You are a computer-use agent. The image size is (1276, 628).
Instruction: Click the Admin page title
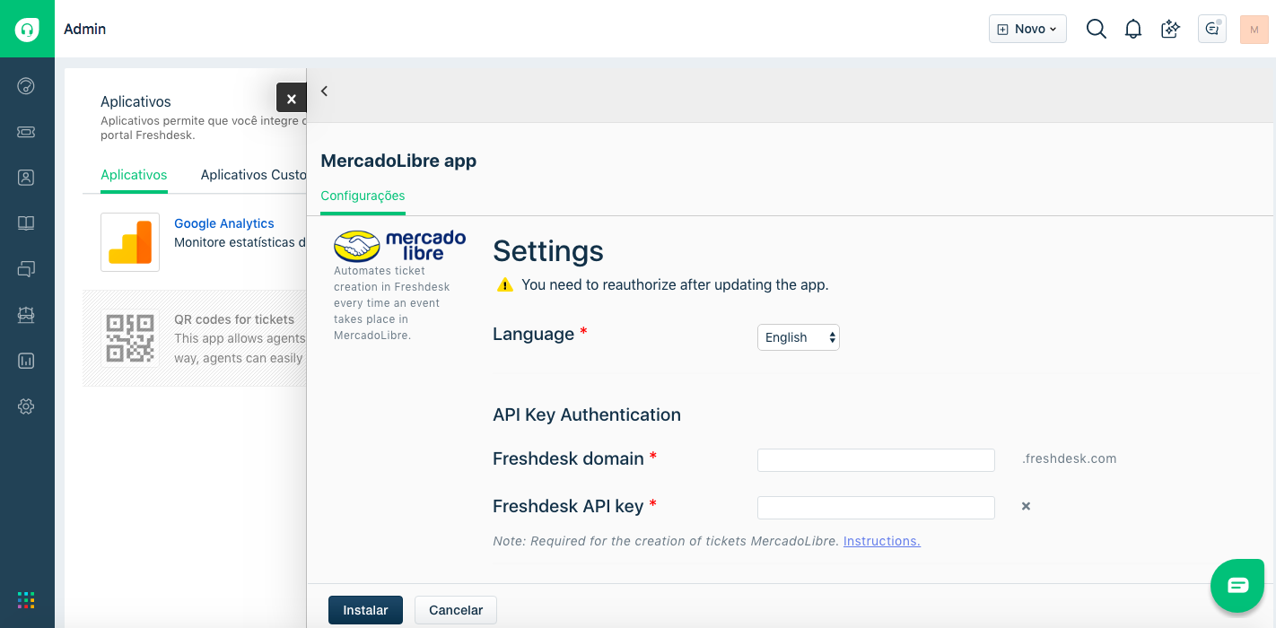(x=85, y=29)
